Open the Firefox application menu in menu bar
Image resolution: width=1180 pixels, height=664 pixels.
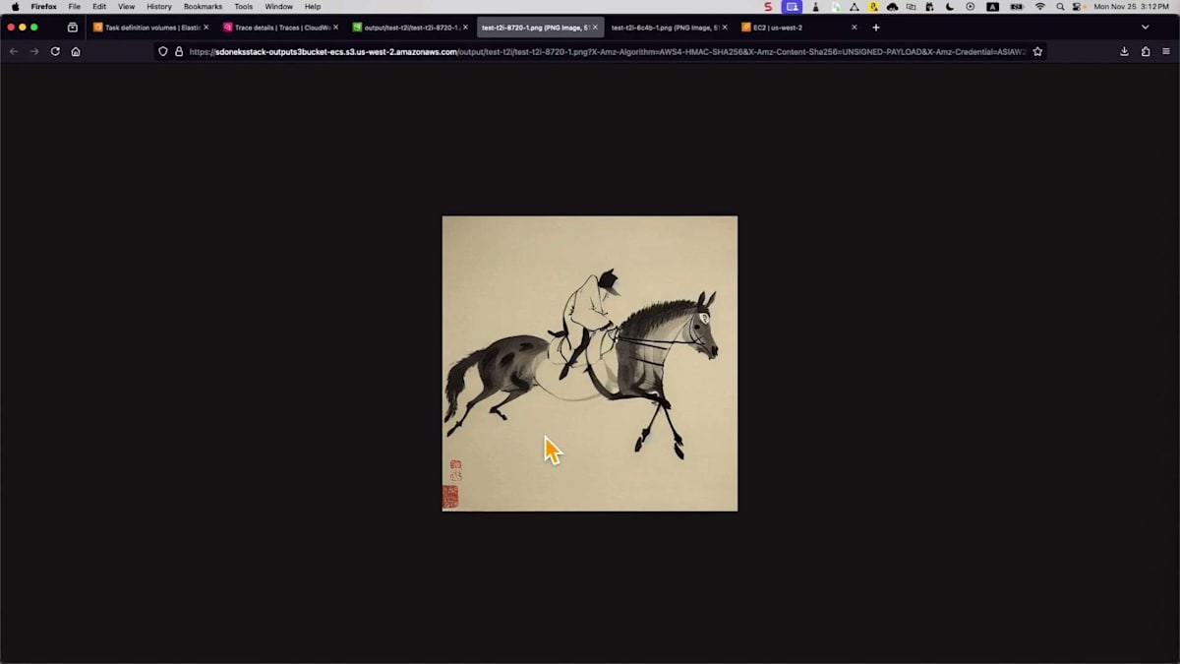click(x=43, y=7)
